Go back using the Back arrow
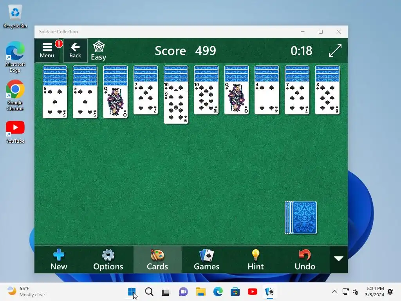Screen dimensions: 401x301 pos(75,51)
